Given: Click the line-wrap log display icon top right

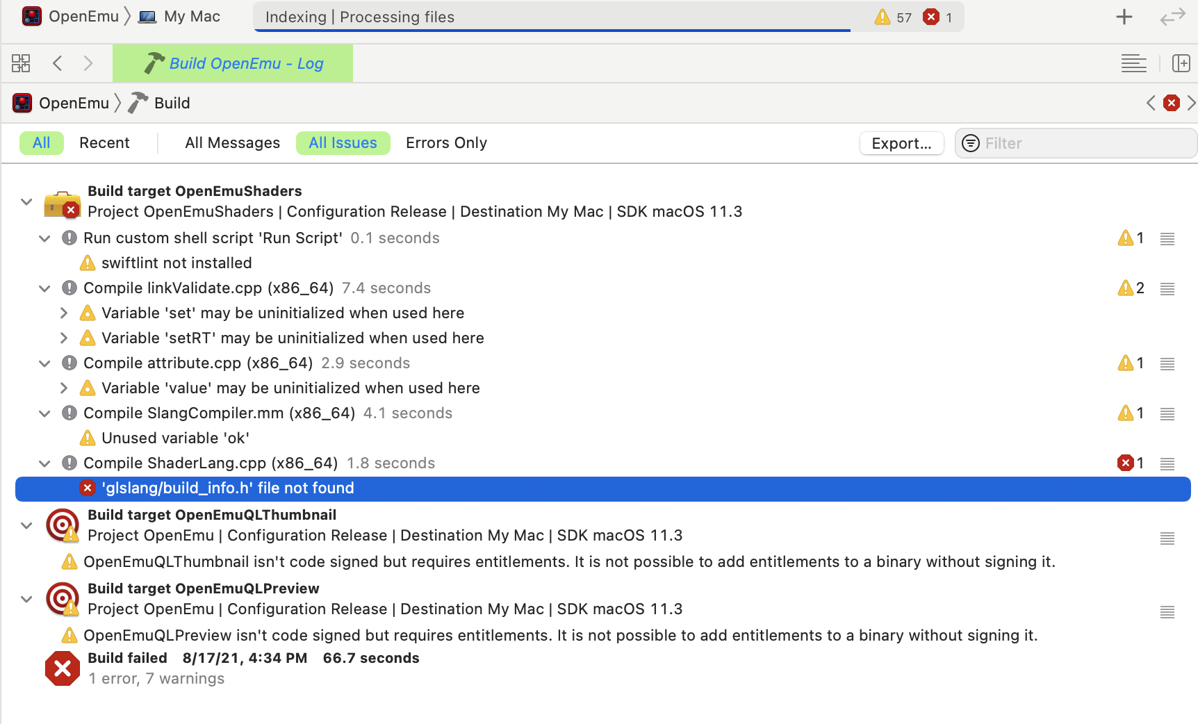Looking at the screenshot, I should (1133, 63).
